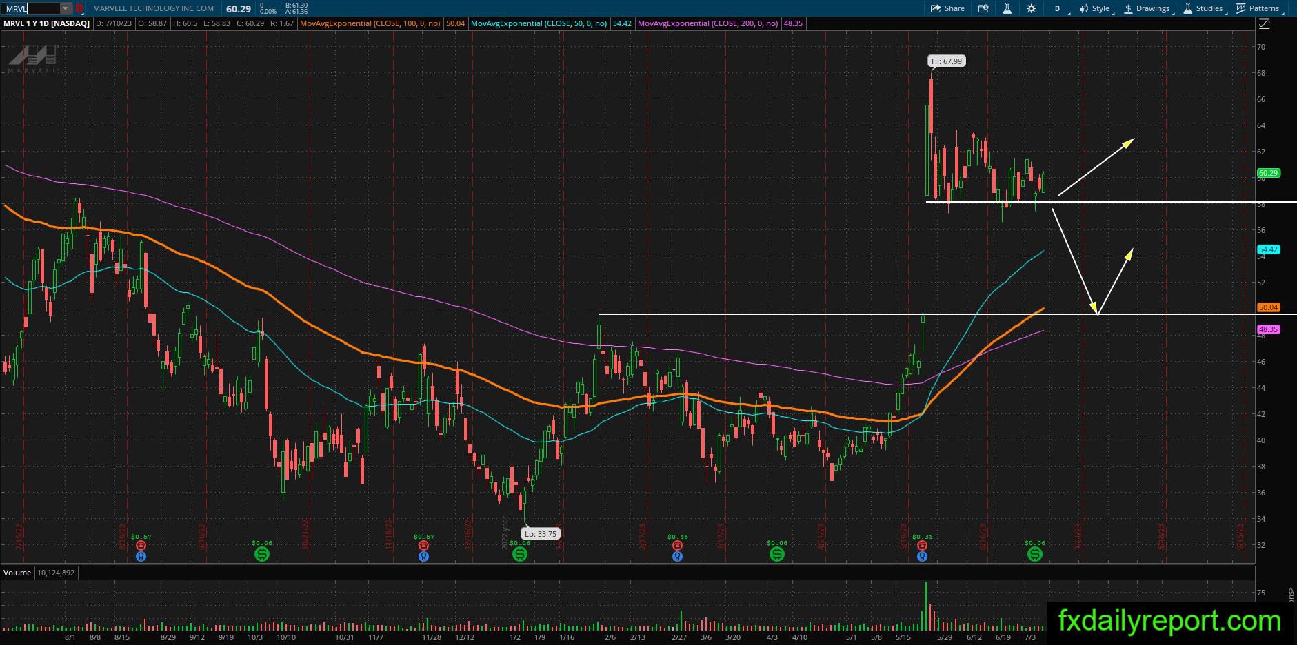Click the blue lightbulb icon above the 8/15 date

coord(141,556)
